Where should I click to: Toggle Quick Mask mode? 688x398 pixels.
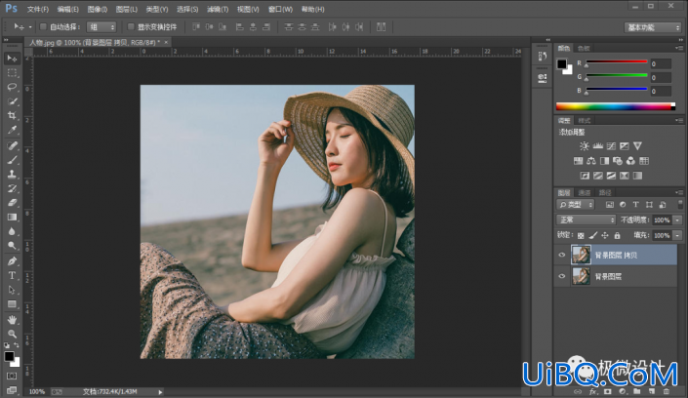coord(12,377)
